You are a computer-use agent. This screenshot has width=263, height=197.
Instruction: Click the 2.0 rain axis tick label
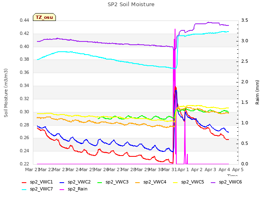[x=245, y=82]
